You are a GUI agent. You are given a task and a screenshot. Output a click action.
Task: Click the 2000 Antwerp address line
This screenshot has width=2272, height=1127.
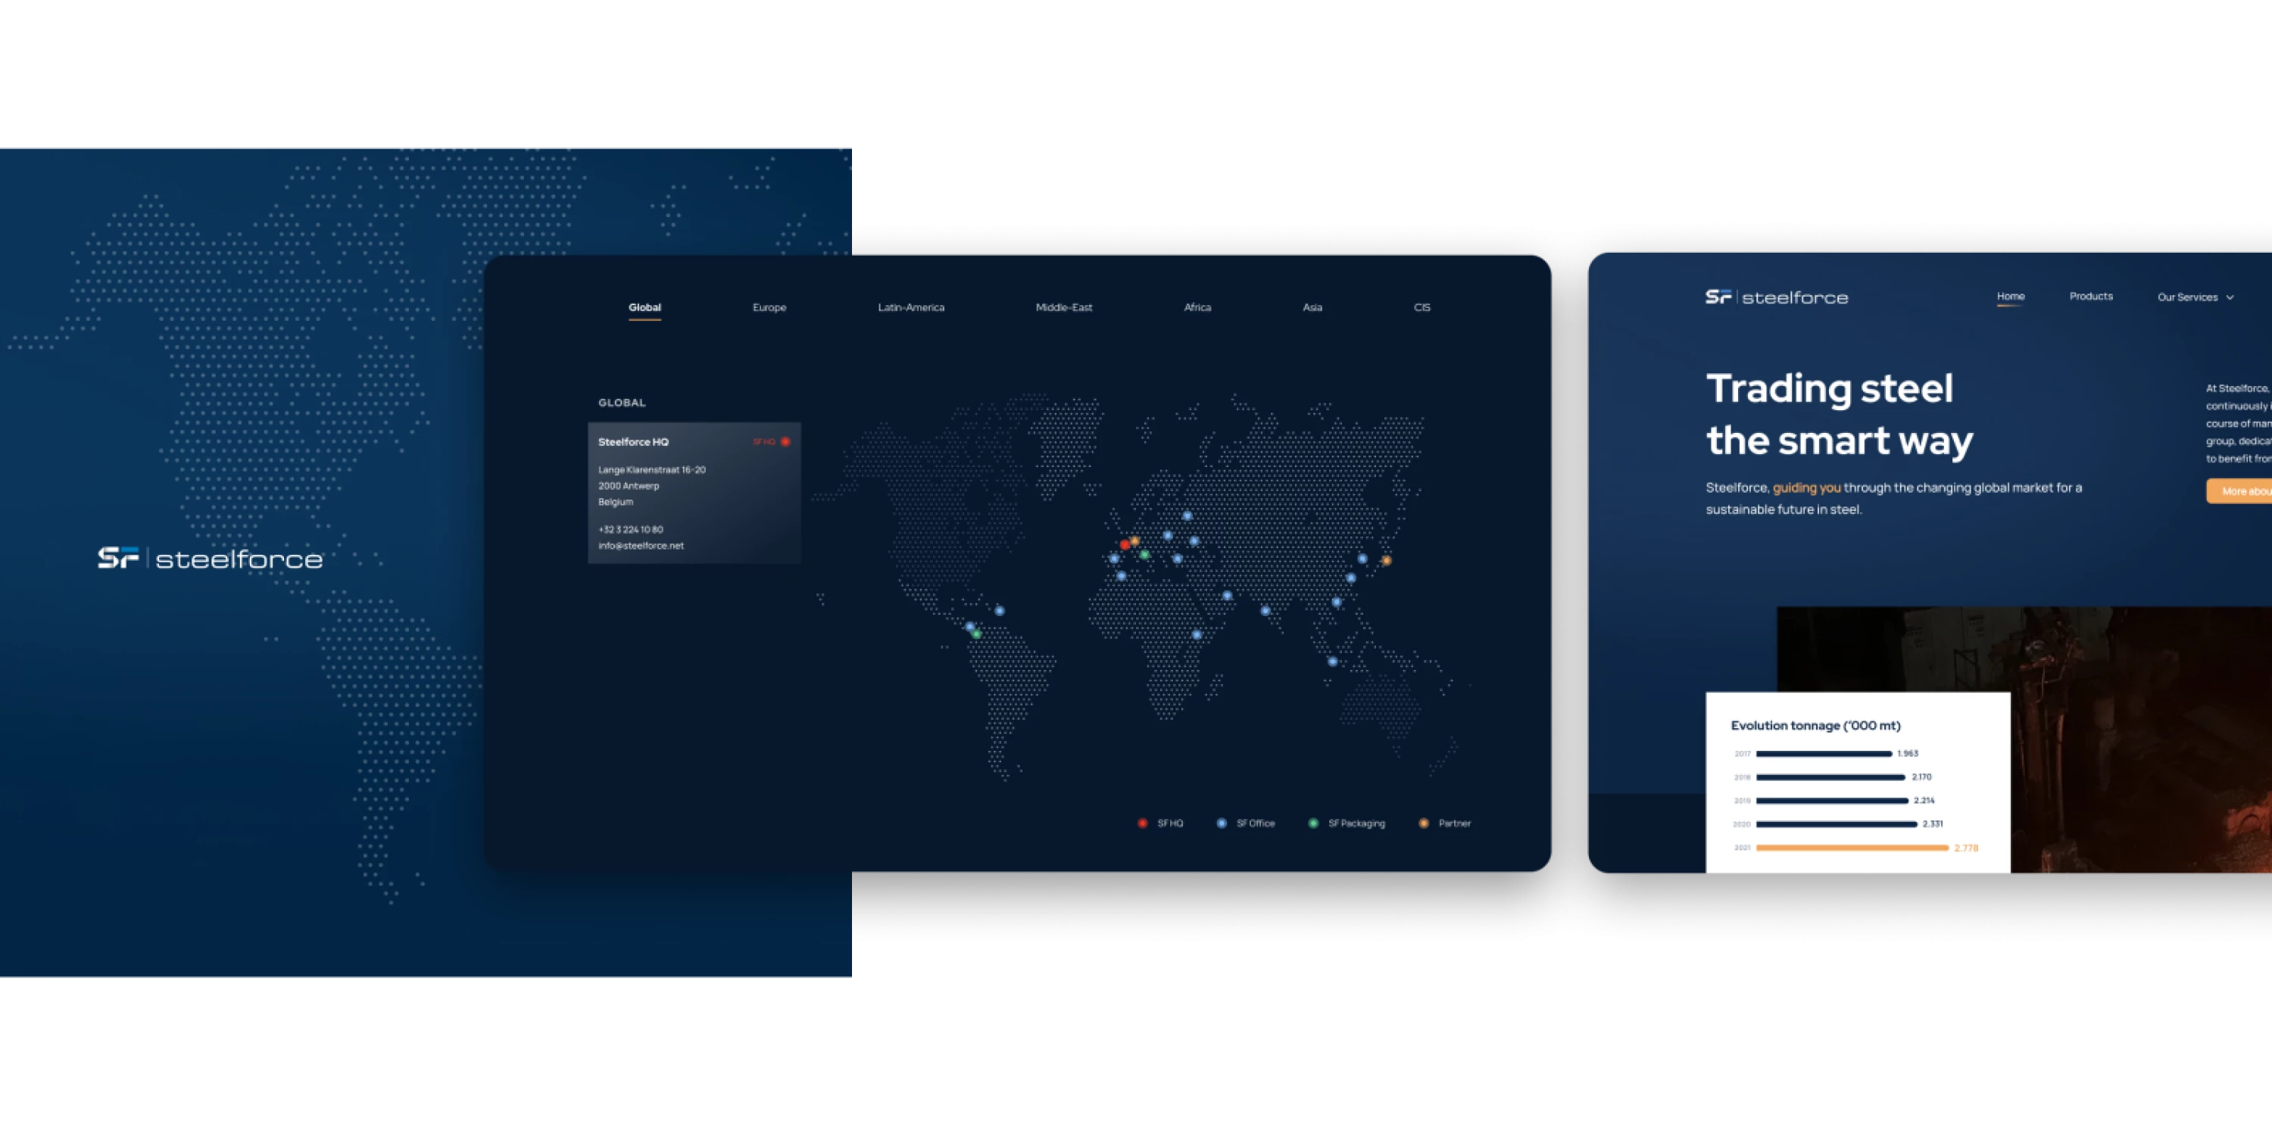click(x=629, y=485)
